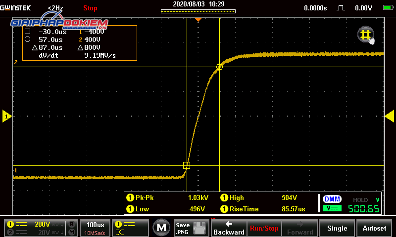Tap the rising-edge trigger type icon
This screenshot has width=396, height=237.
click(341, 8)
